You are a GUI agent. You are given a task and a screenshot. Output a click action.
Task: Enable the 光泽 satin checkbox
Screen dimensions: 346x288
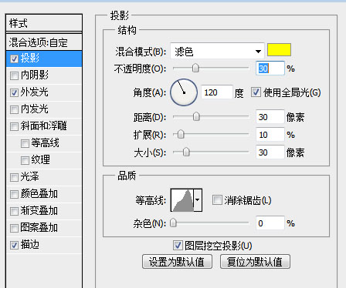click(x=14, y=177)
